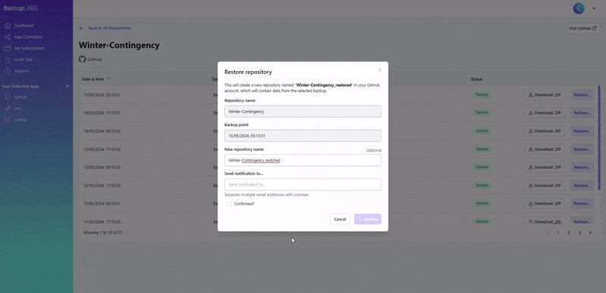Download .ZIP for 13/05/2024, 05:15:35 backup

pos(544,168)
